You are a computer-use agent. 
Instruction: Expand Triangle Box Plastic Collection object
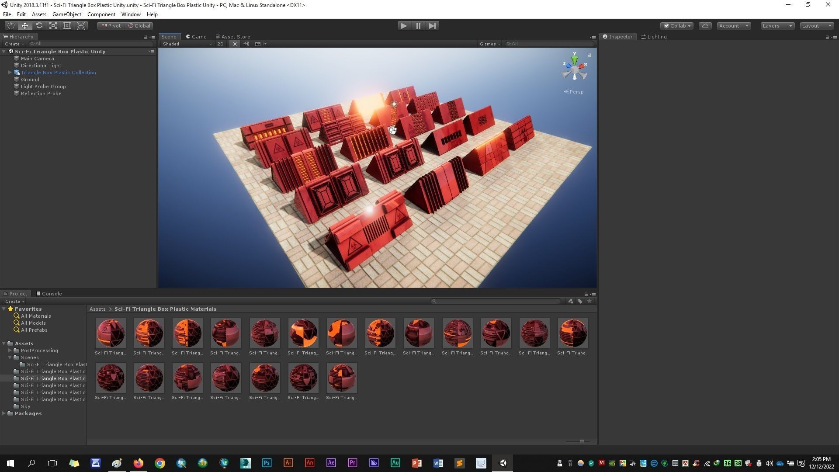point(10,73)
